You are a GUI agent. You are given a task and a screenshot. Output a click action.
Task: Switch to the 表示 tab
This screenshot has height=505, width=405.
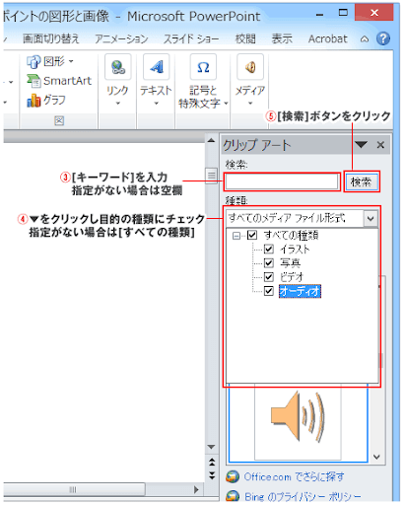pos(282,38)
